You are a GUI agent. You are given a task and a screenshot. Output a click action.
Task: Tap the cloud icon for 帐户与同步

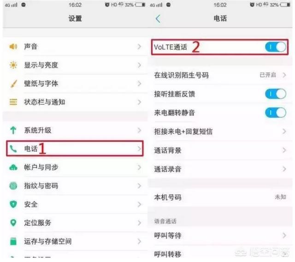[x=13, y=167]
